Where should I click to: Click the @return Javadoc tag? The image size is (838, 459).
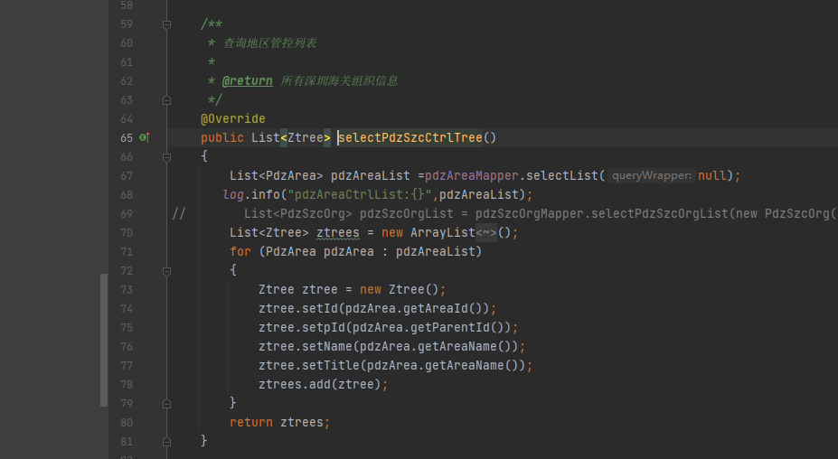[248, 81]
